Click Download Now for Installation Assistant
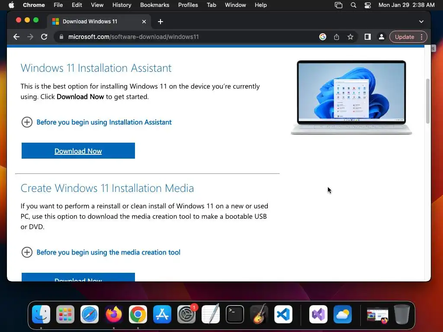The width and height of the screenshot is (443, 332). (x=78, y=151)
